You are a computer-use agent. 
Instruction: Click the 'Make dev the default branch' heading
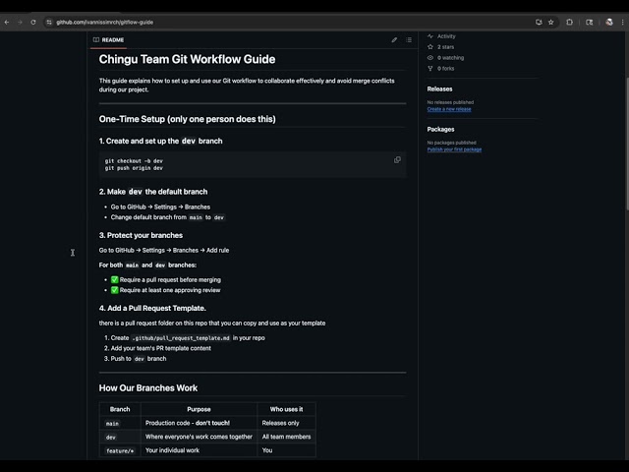click(153, 192)
